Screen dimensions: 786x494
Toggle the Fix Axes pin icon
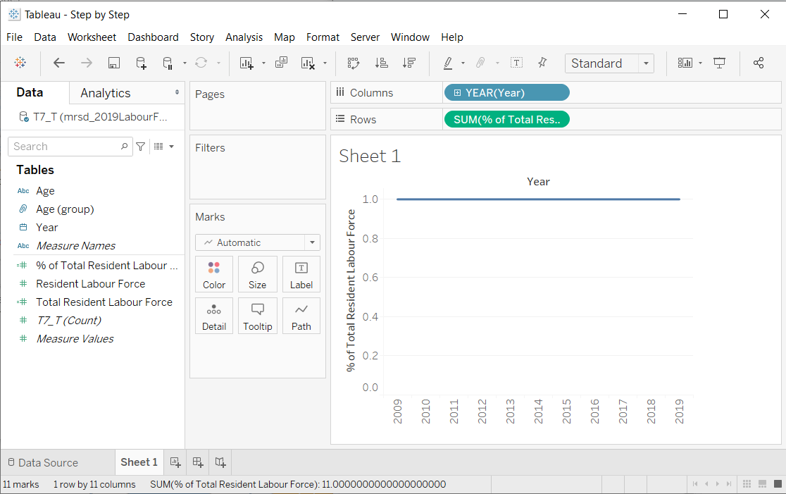pos(542,63)
